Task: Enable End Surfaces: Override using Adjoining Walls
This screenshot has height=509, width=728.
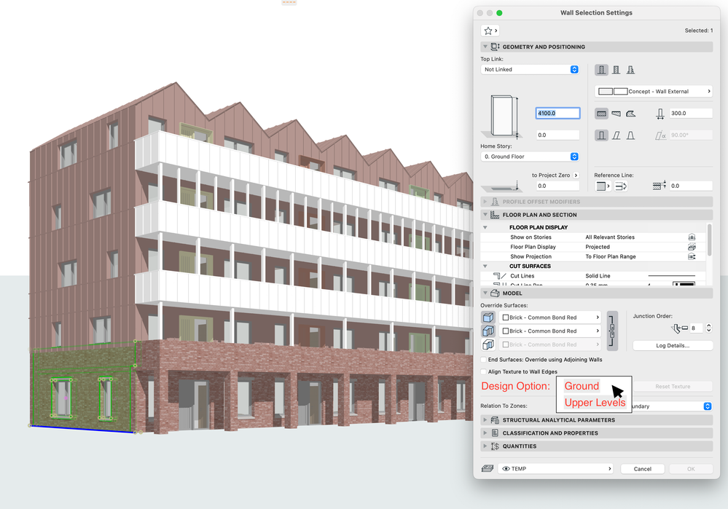Action: click(x=484, y=360)
